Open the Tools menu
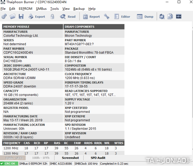The width and height of the screenshot is (193, 166). [x=54, y=9]
